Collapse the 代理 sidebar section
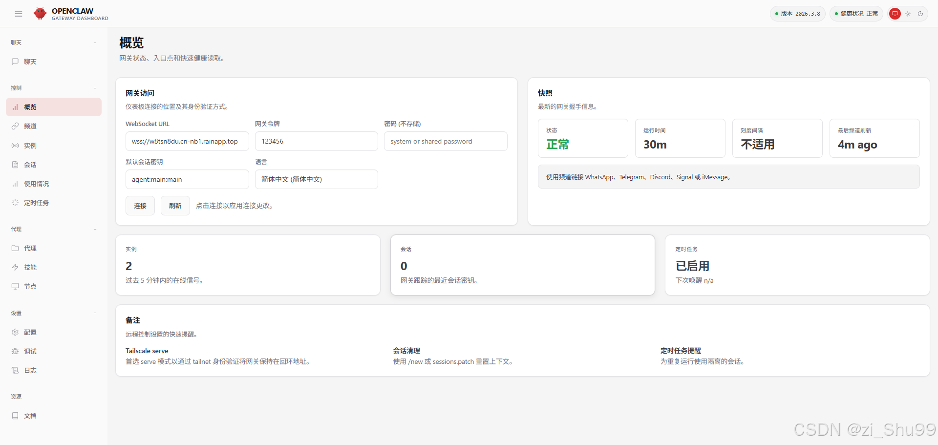938x445 pixels. tap(95, 229)
